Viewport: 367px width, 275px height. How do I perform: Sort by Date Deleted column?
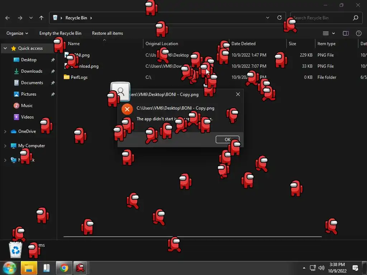point(243,44)
